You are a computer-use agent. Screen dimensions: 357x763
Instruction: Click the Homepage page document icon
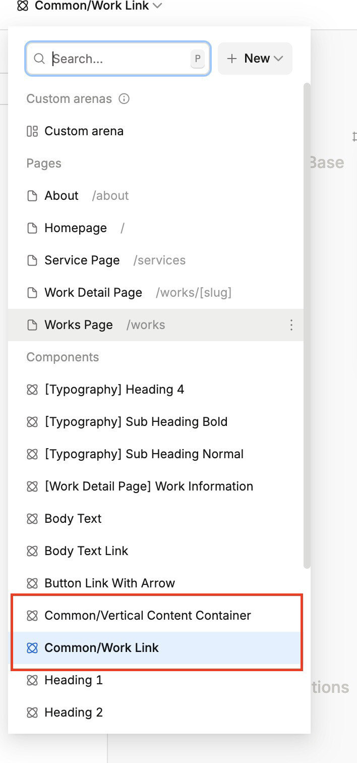click(x=32, y=228)
